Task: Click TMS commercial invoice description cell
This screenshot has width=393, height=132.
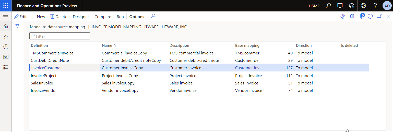Action: [x=192, y=53]
